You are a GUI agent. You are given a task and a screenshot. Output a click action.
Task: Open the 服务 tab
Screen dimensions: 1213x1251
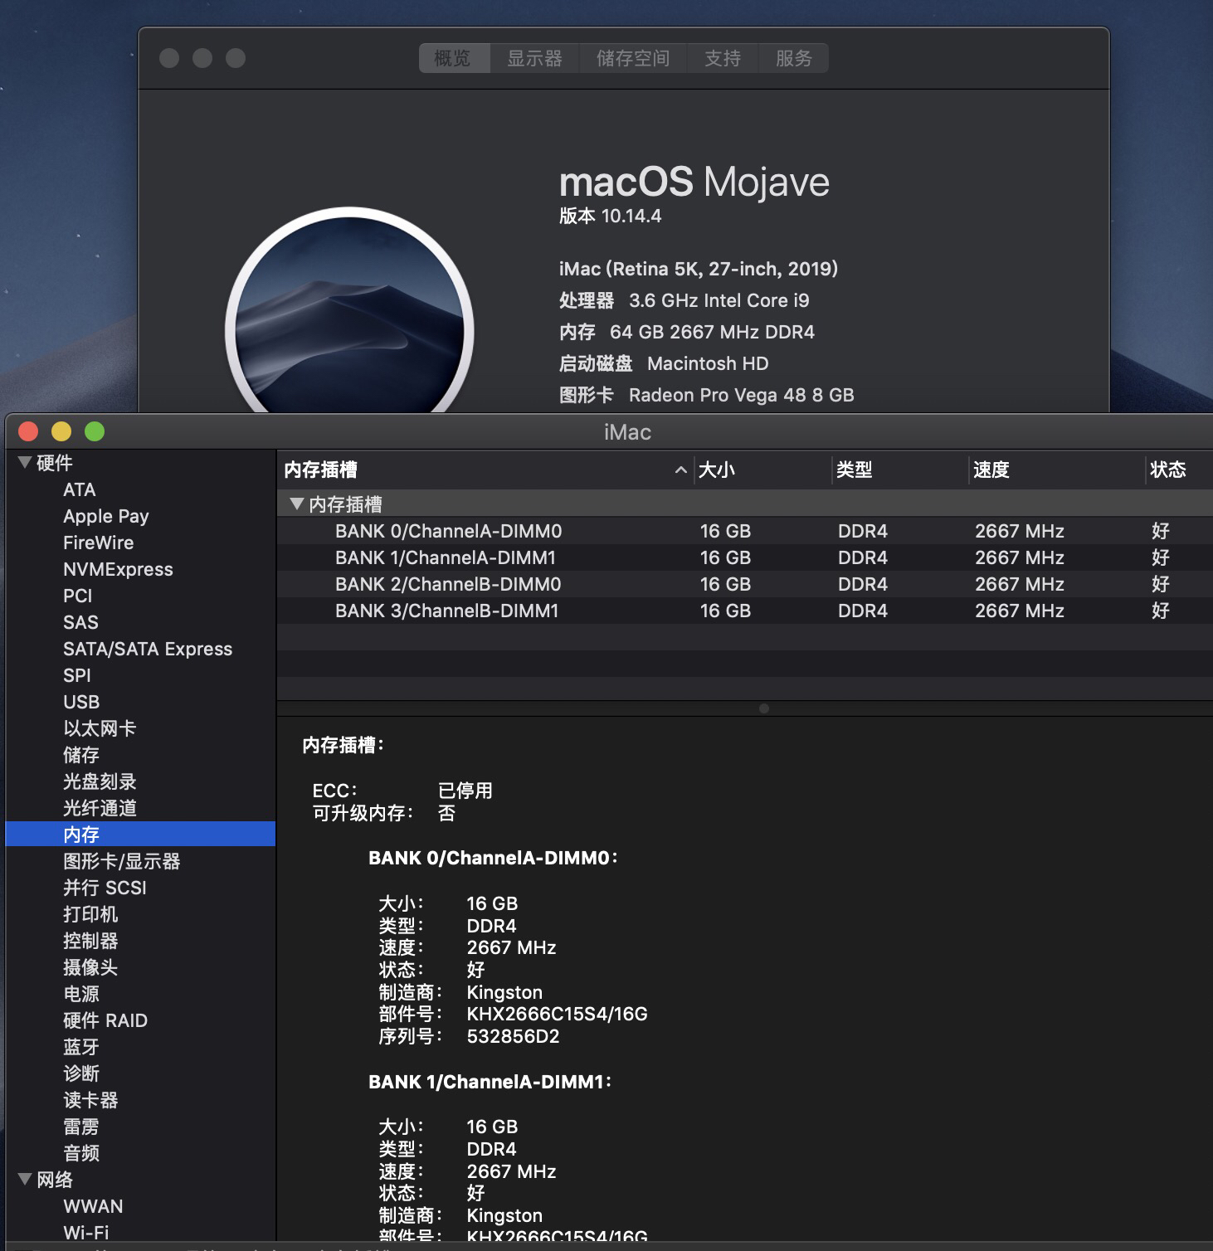coord(794,58)
